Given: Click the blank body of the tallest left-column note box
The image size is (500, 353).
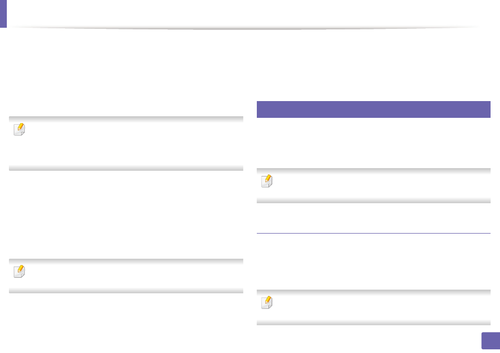Looking at the screenshot, I should (134, 144).
